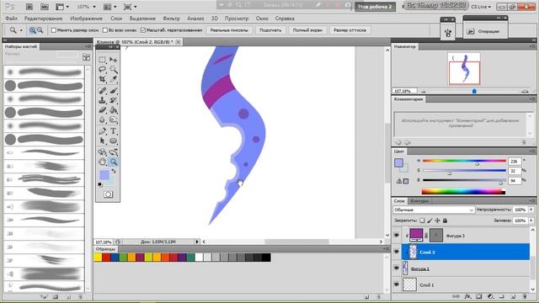Toggle Quick Mask mode button
The height and width of the screenshot is (303, 539).
[x=108, y=194]
